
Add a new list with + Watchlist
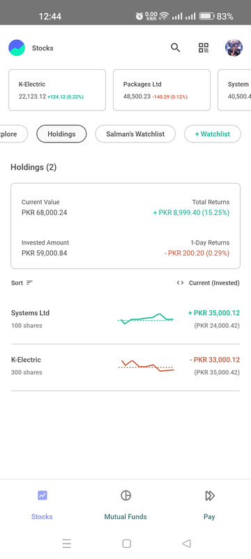[213, 134]
